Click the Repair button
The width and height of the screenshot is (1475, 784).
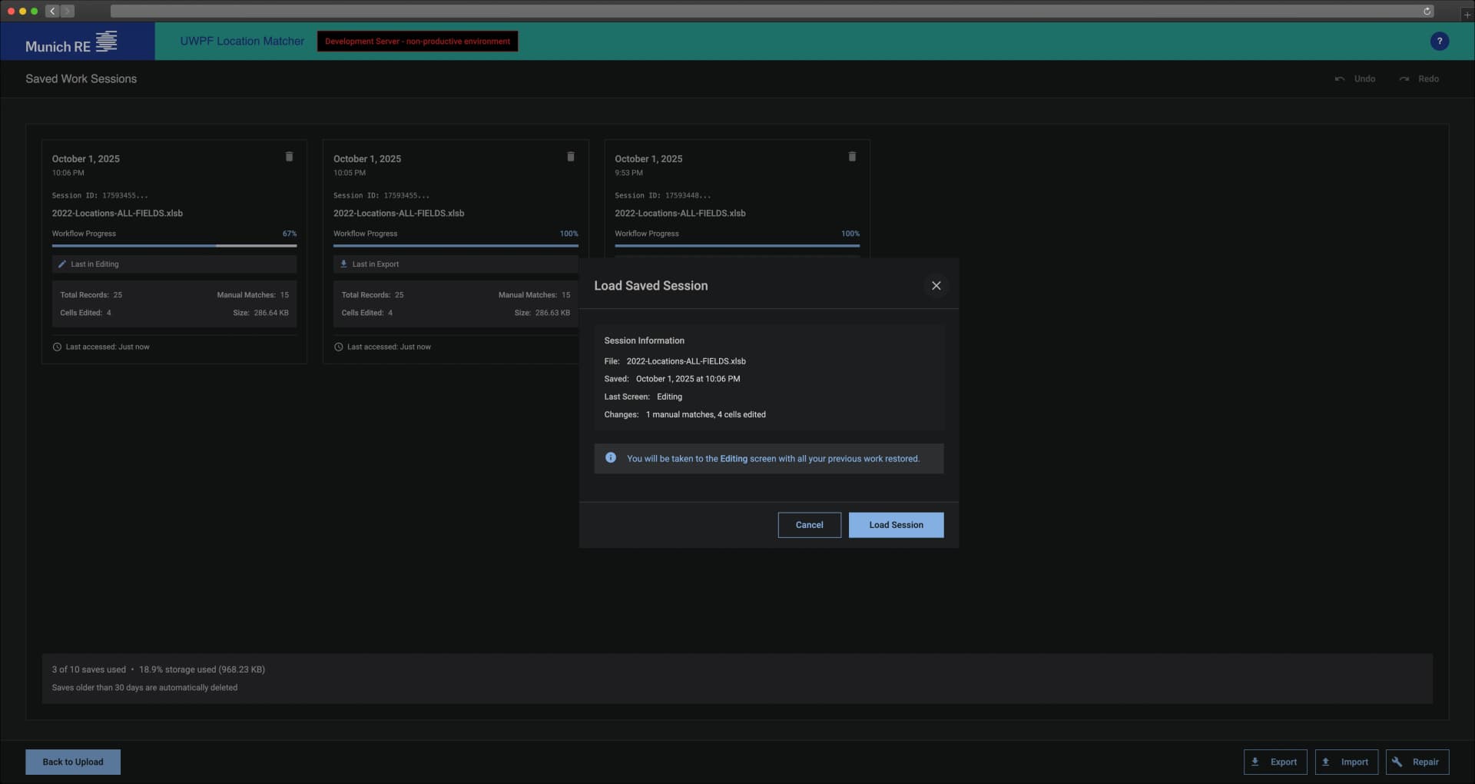pos(1417,762)
